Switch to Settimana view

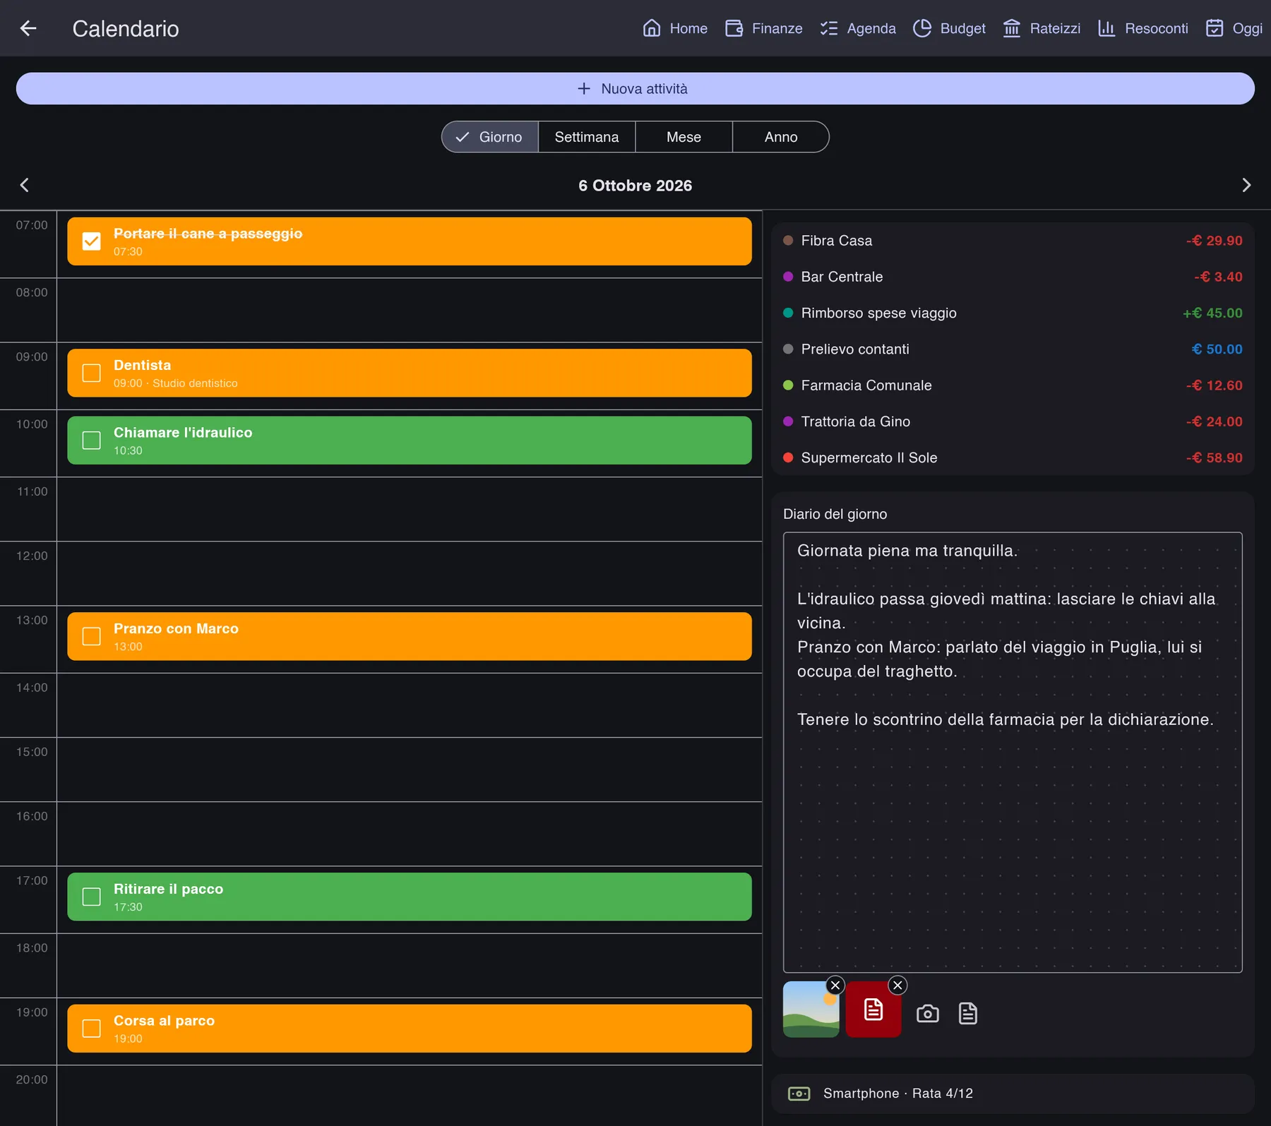[587, 137]
